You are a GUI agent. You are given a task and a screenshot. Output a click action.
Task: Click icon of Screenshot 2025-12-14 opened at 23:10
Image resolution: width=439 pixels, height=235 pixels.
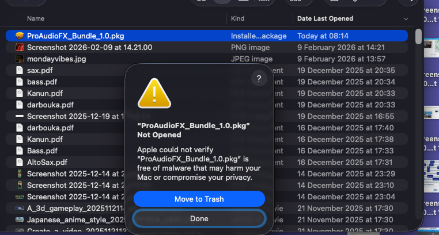20,185
